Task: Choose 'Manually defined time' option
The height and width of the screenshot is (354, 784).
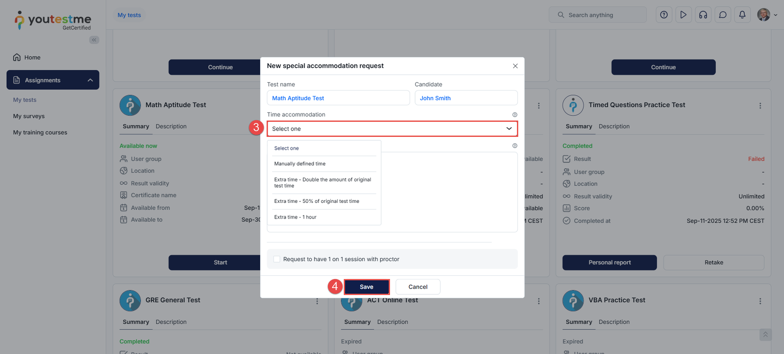Action: 299,164
